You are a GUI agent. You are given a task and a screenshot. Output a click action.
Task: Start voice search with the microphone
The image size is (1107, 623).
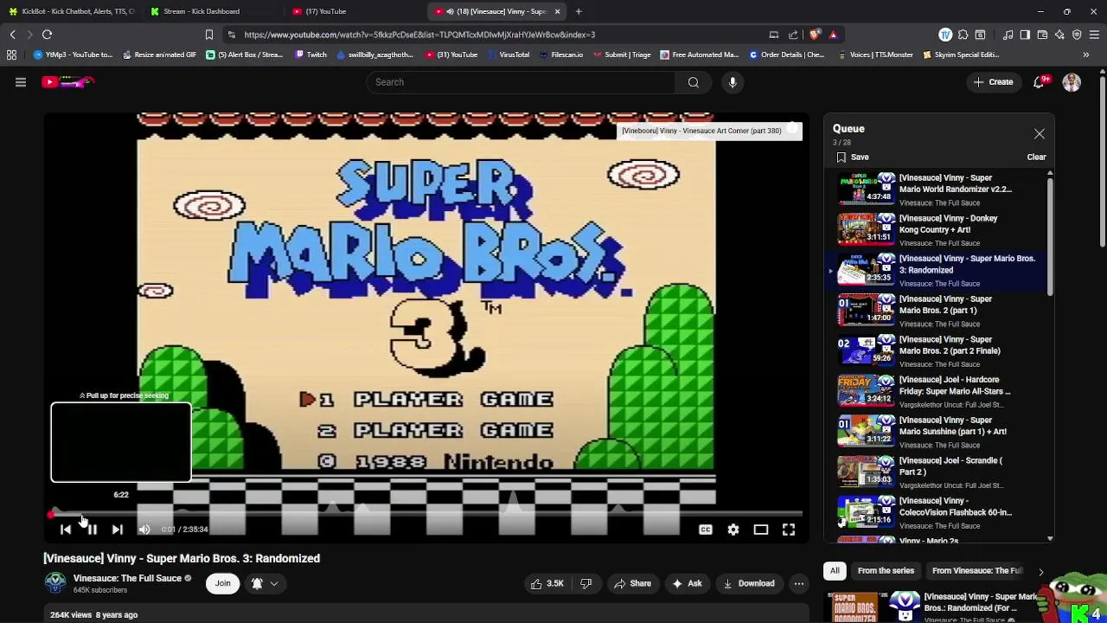point(733,82)
